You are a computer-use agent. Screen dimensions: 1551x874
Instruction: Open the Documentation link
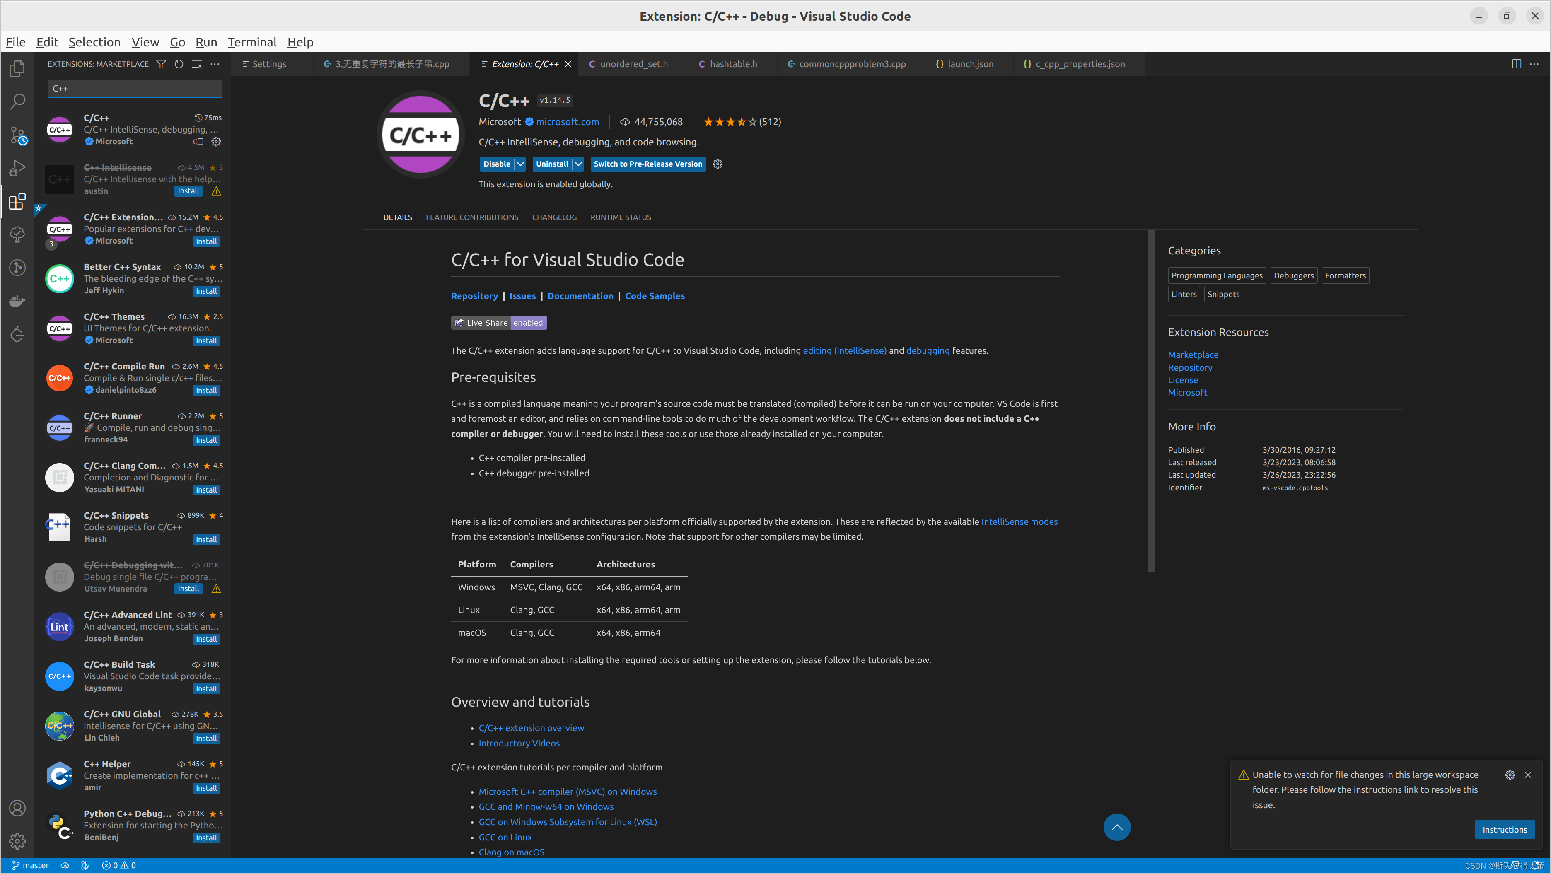580,296
